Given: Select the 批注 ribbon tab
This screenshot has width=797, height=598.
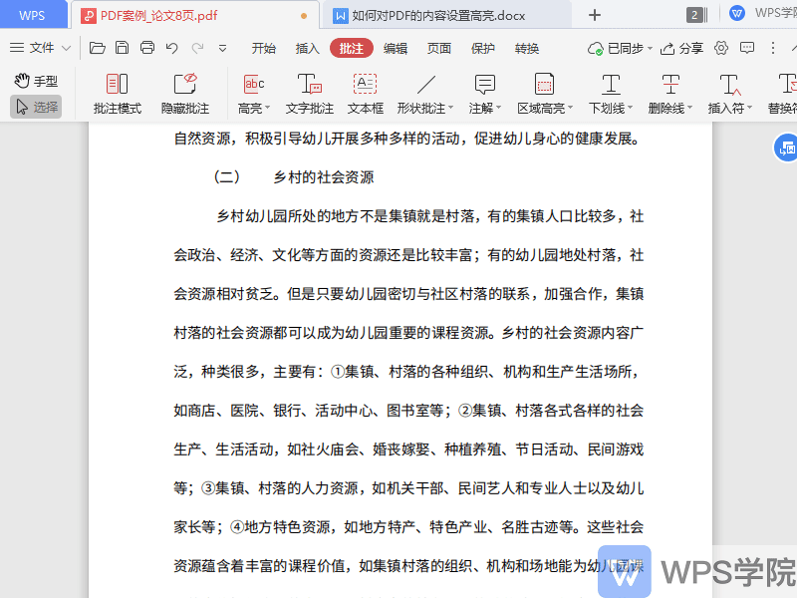Looking at the screenshot, I should click(352, 48).
